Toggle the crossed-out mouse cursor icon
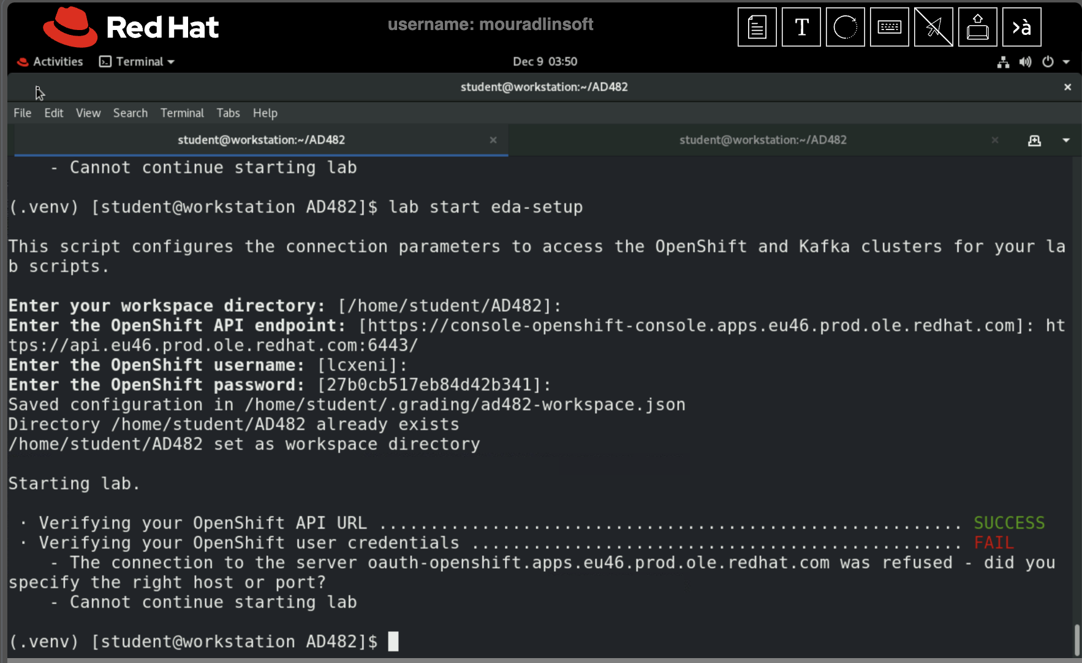This screenshot has height=663, width=1082. [933, 28]
